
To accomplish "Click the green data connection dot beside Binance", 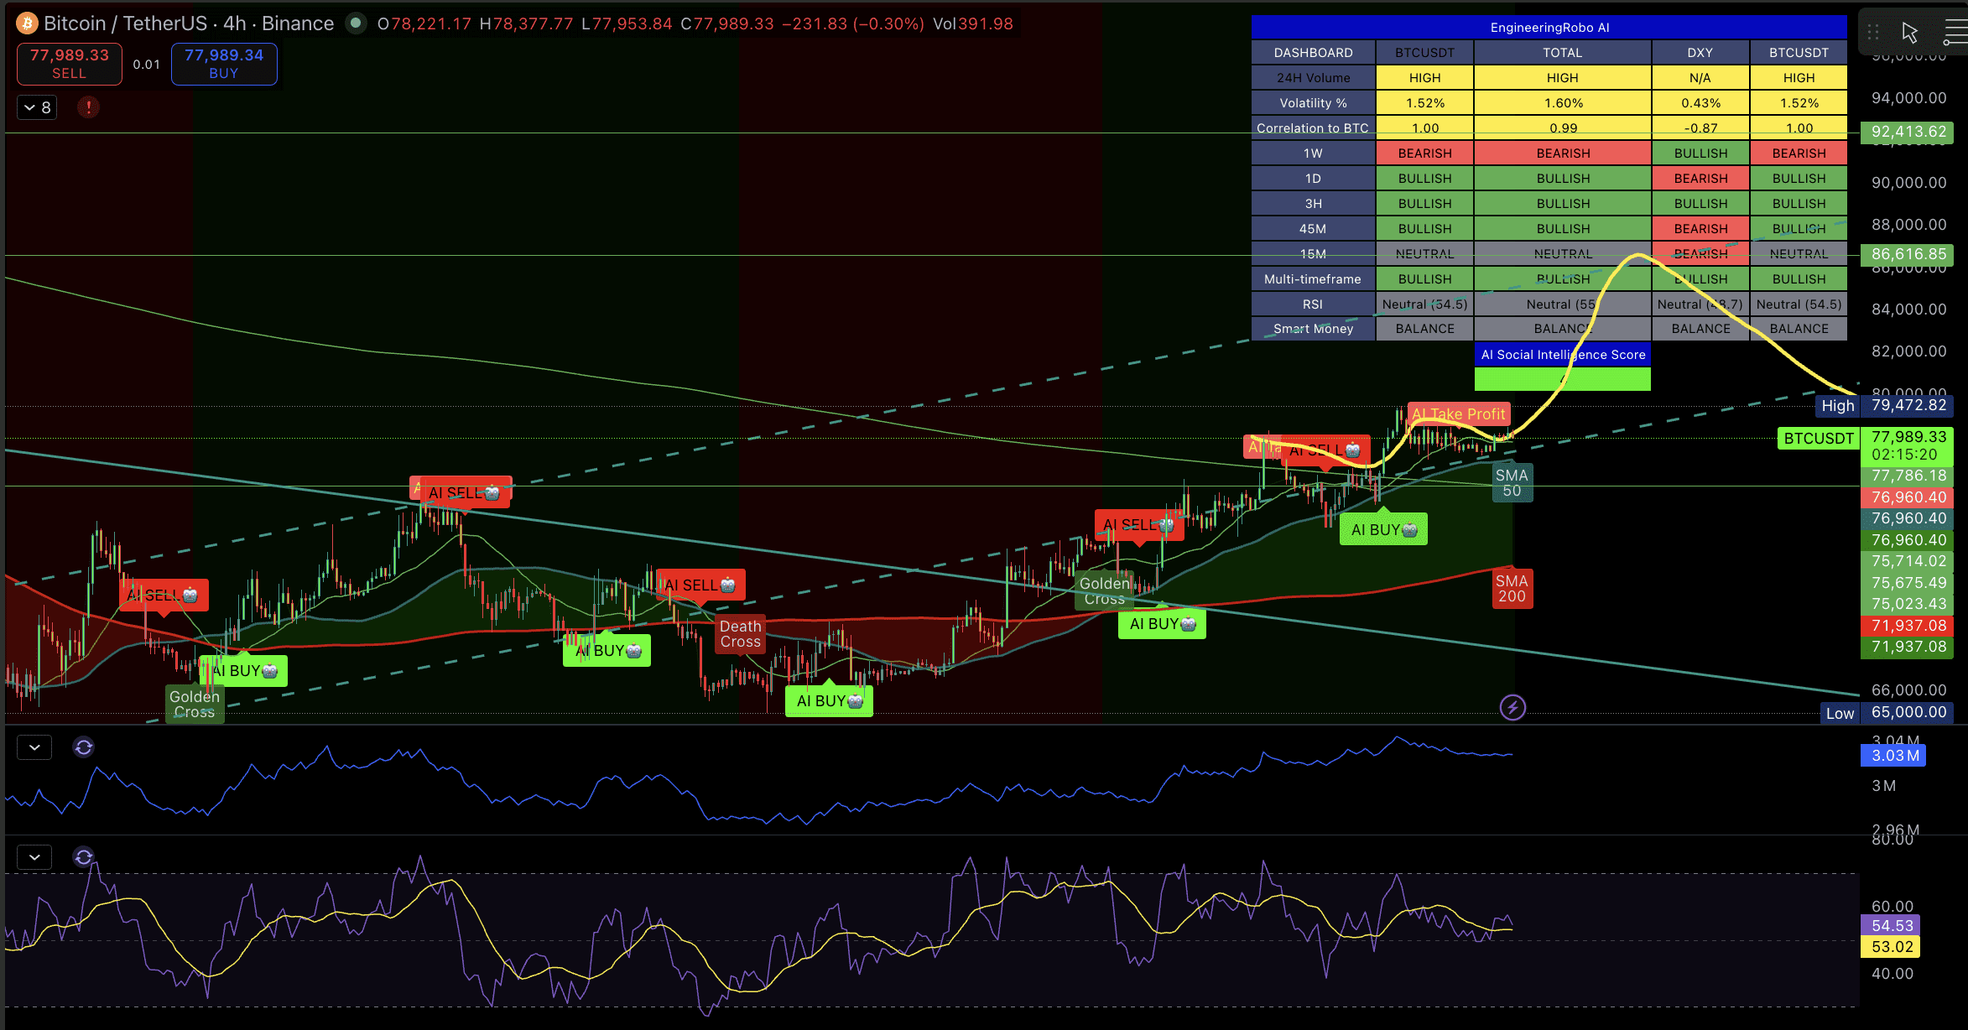I will [x=357, y=23].
